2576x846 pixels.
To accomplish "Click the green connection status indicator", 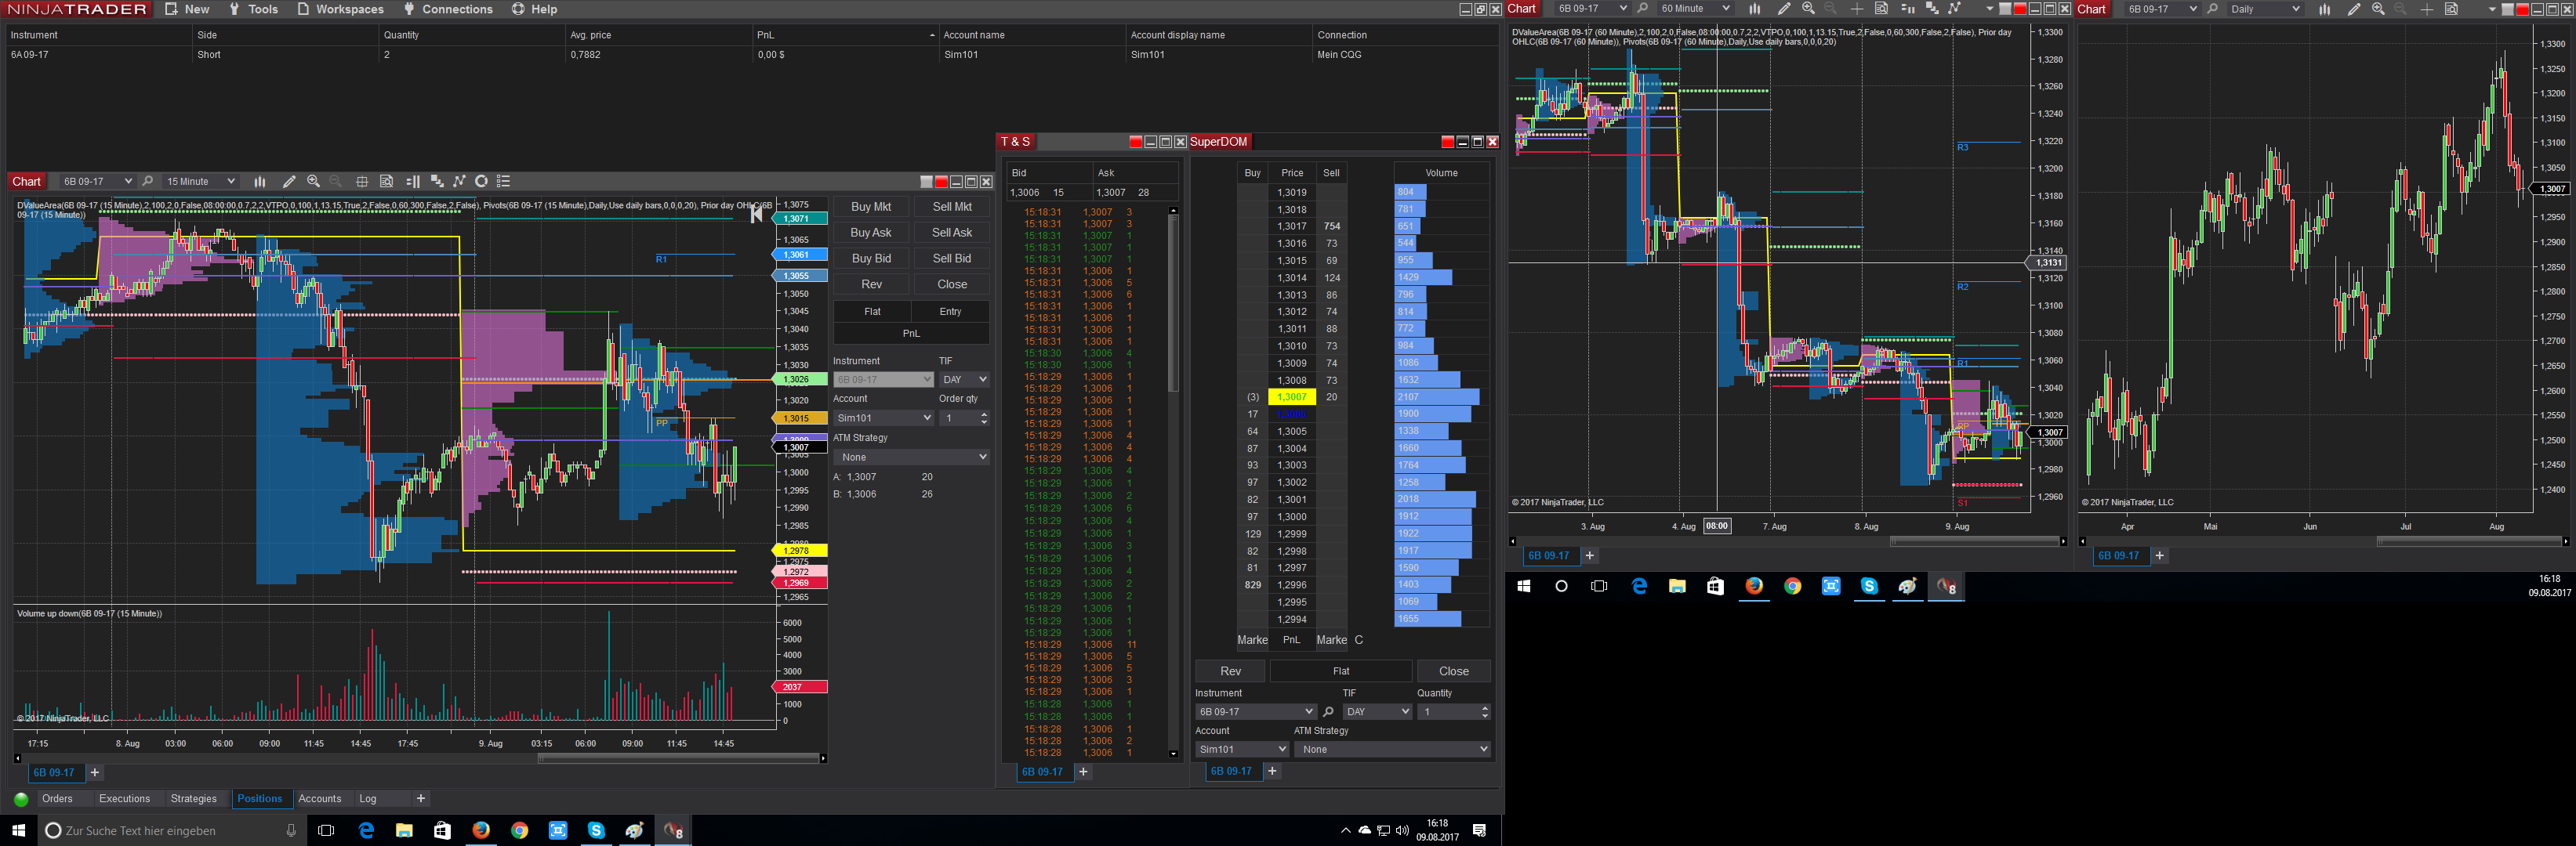I will [x=21, y=799].
